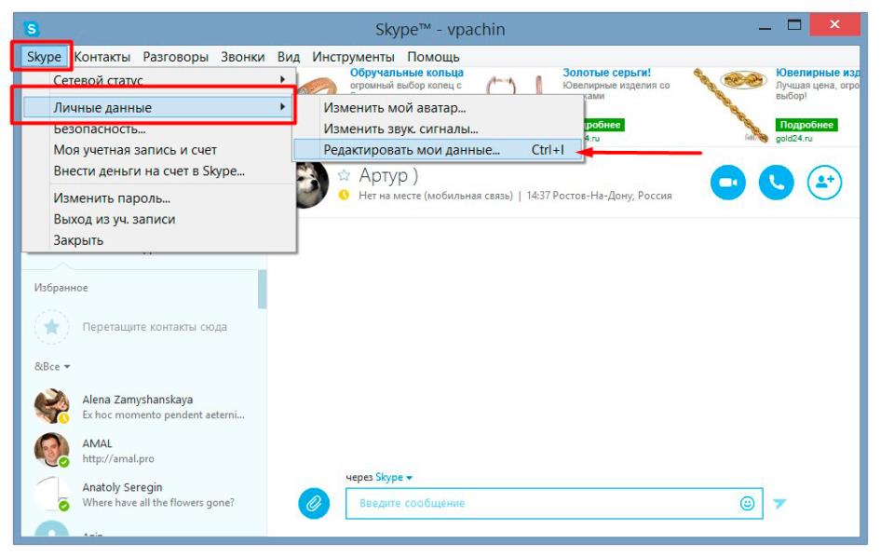Click the green Подробнее ad button for jewelry

[x=806, y=125]
